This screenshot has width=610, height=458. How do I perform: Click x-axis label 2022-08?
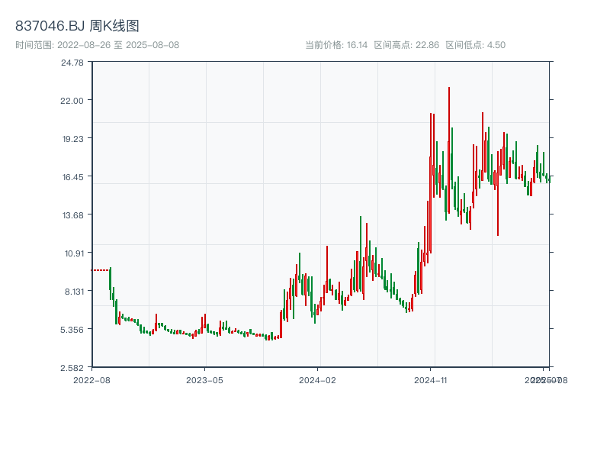click(91, 380)
